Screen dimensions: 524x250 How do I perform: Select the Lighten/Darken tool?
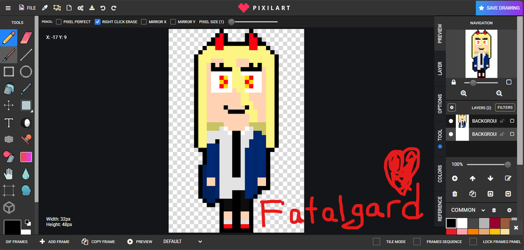26,123
